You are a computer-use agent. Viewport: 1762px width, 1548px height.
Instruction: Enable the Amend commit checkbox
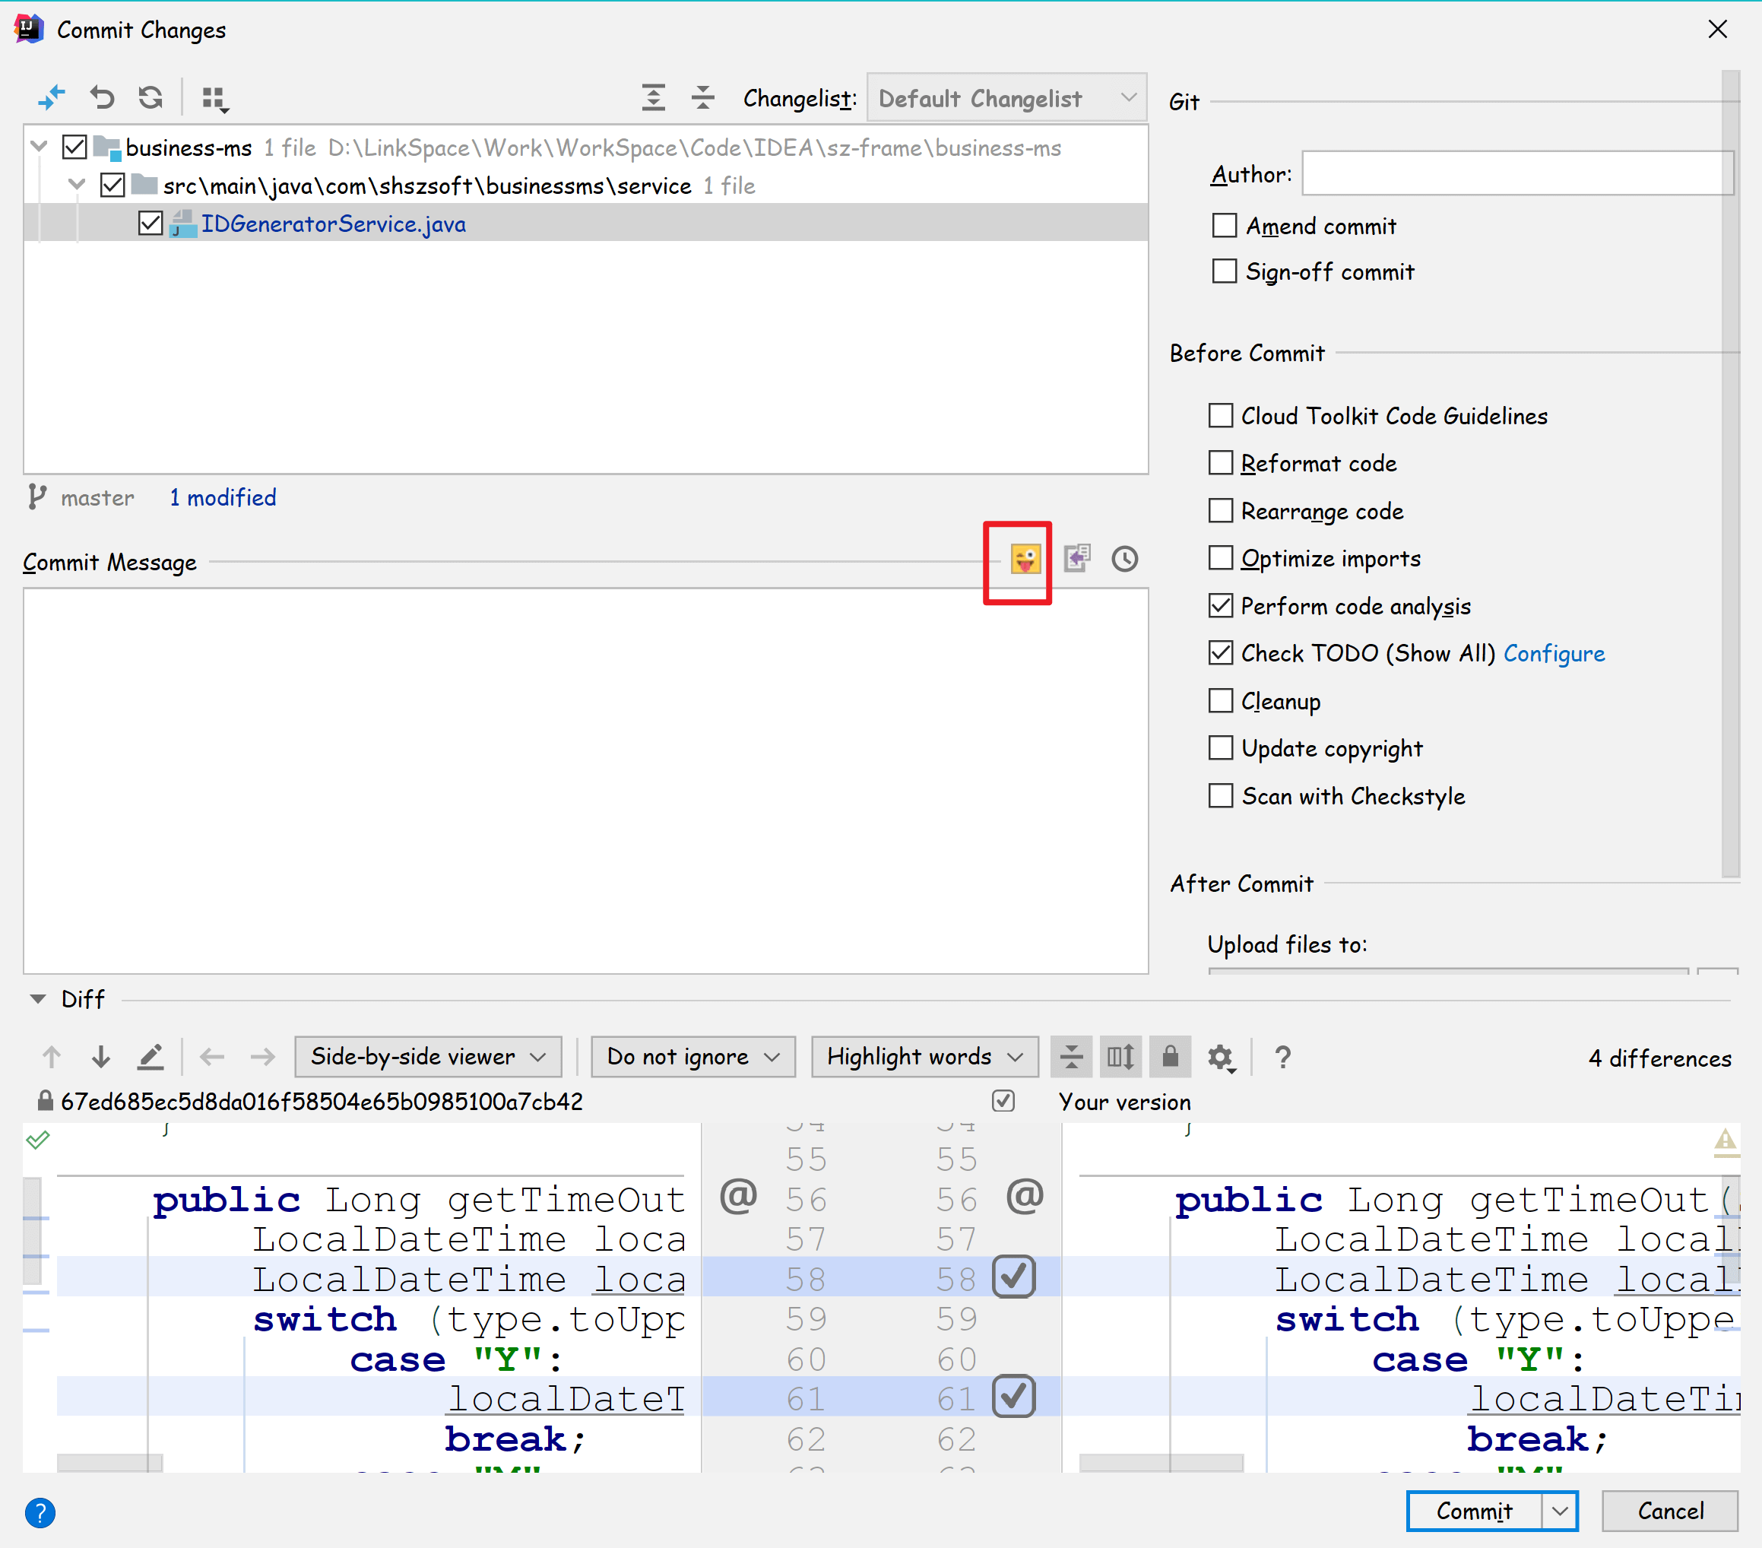pyautogui.click(x=1223, y=226)
